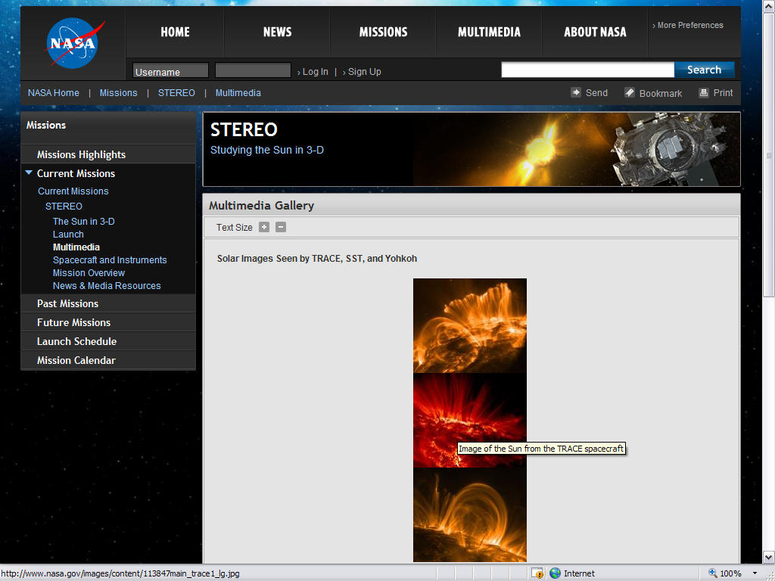Open the Multimedia breadcrumb link
The image size is (775, 581).
tap(238, 93)
